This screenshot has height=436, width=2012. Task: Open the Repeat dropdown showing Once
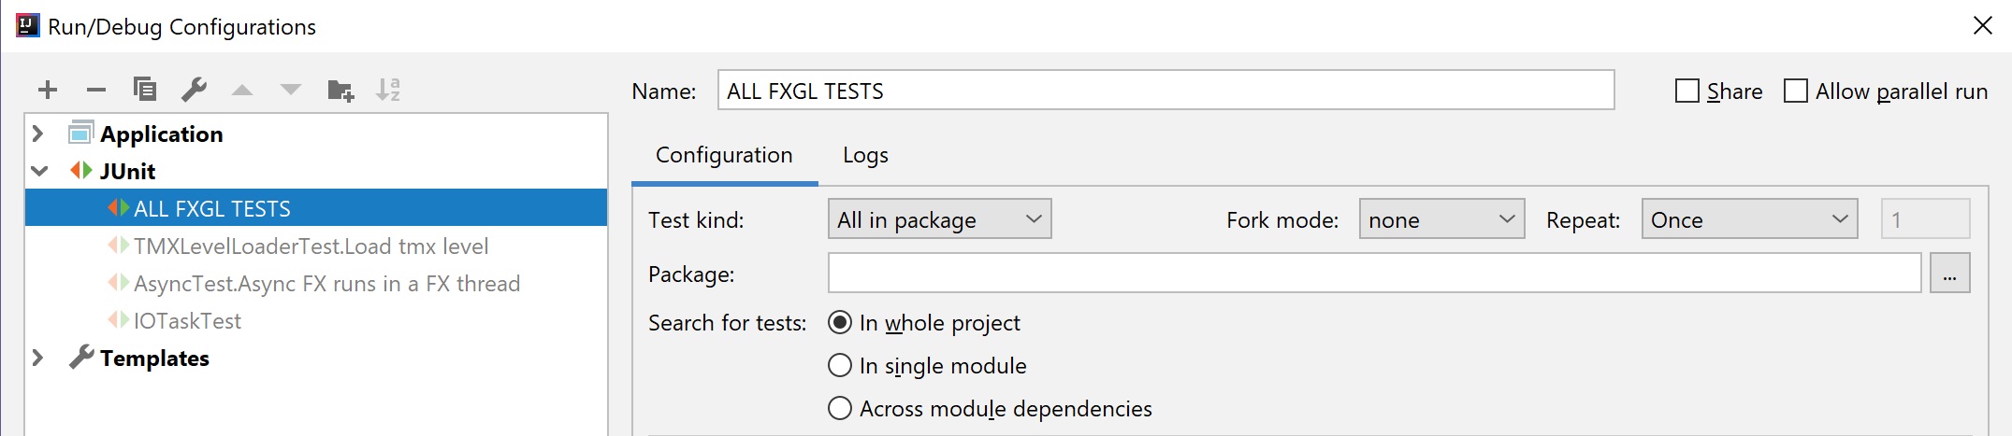click(1749, 219)
